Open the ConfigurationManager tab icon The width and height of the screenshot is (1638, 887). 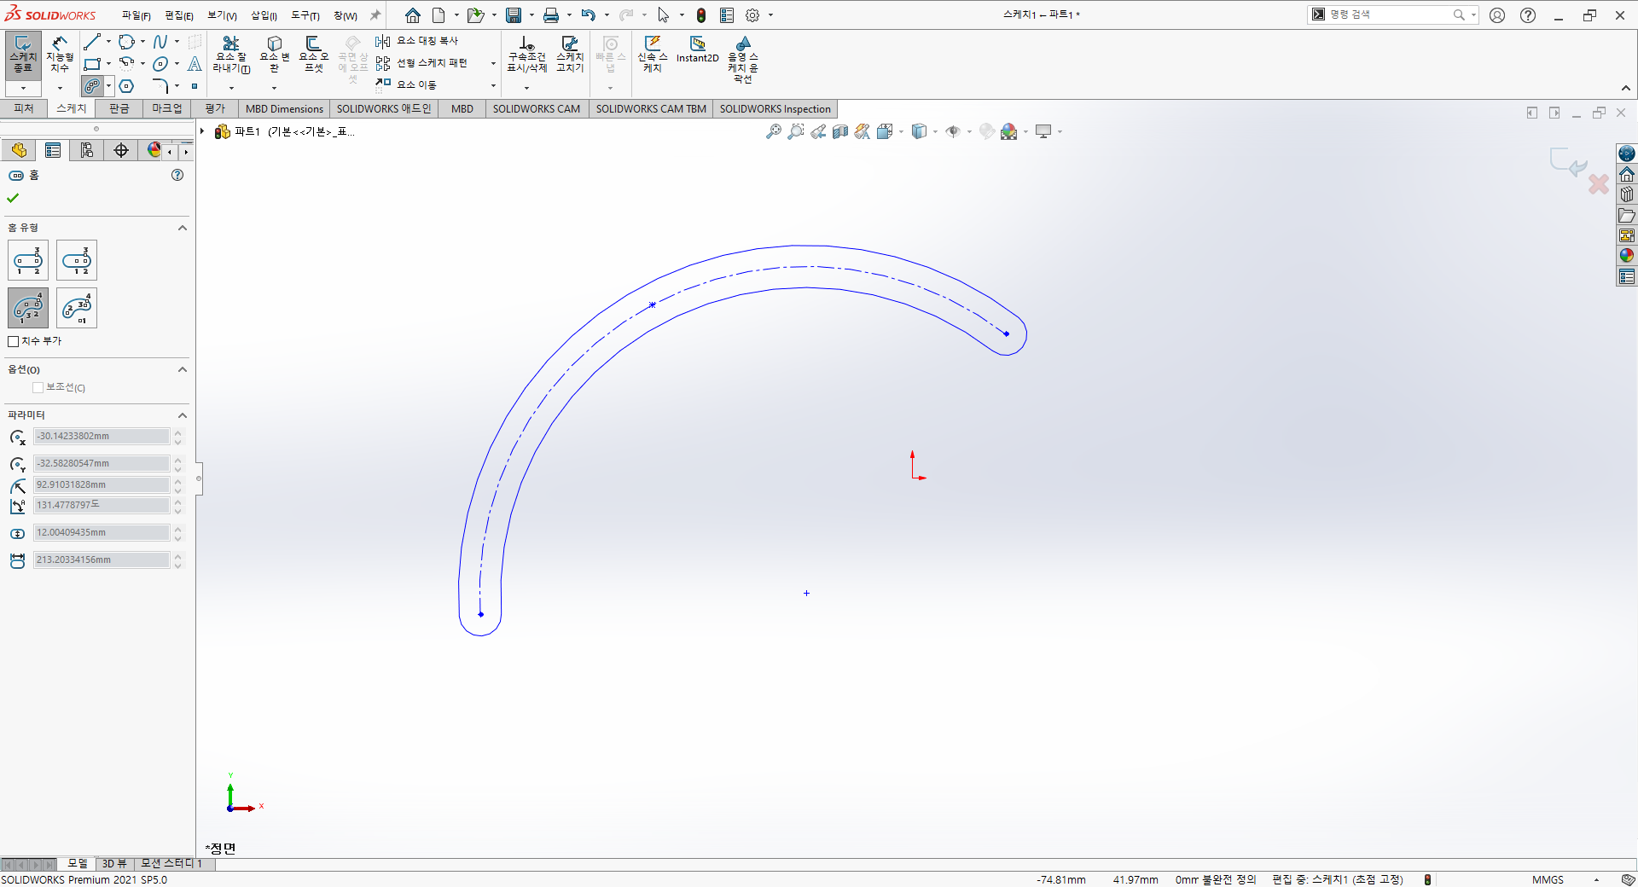point(87,150)
